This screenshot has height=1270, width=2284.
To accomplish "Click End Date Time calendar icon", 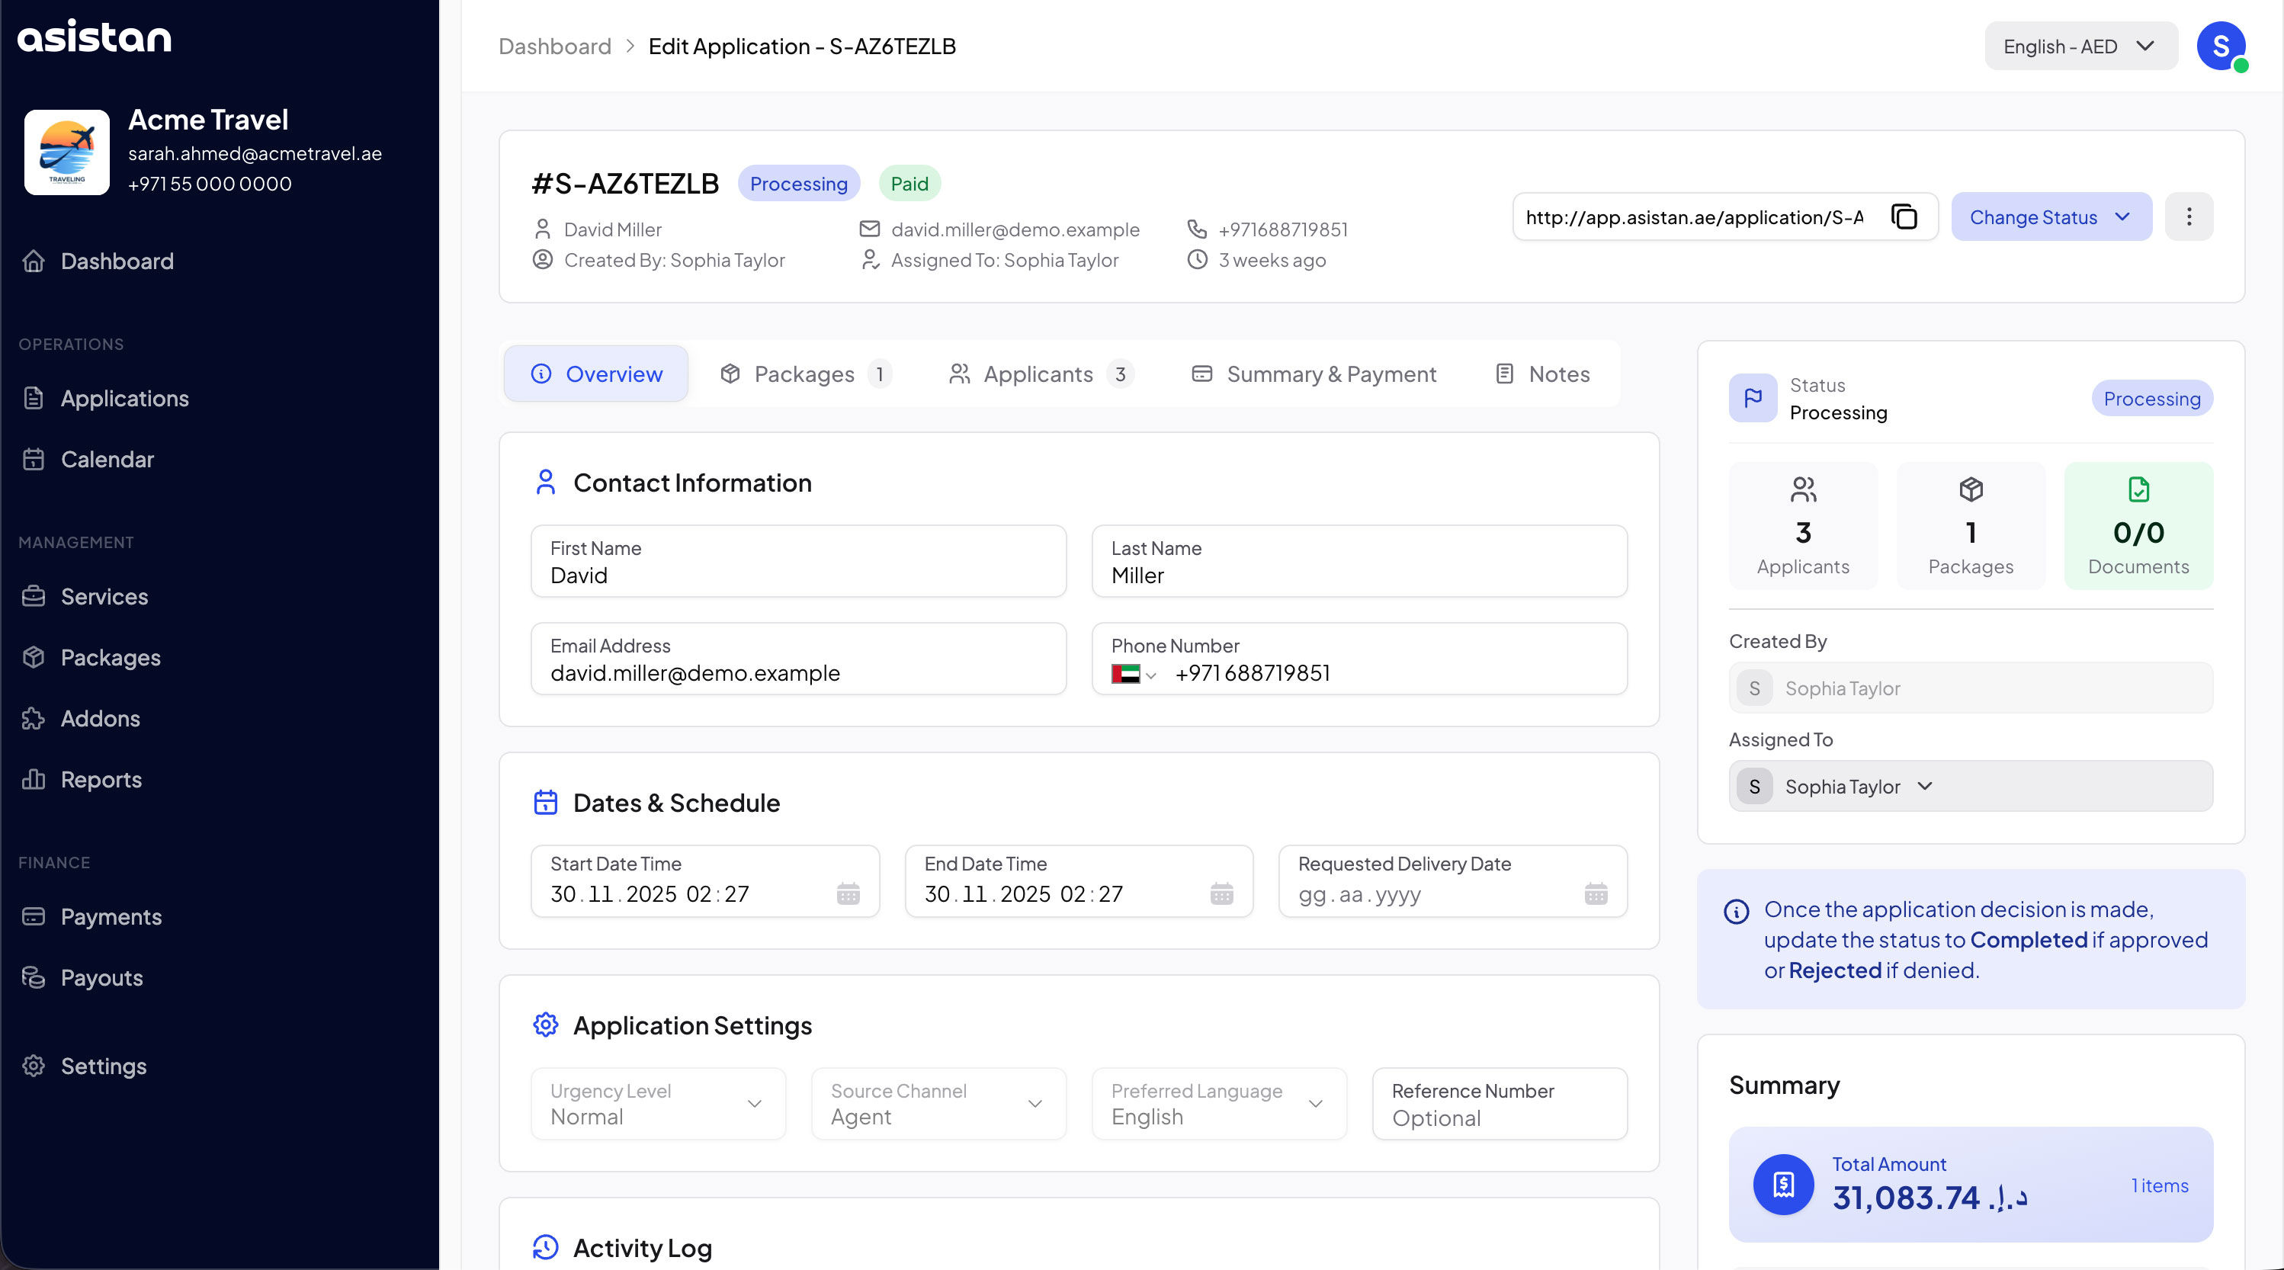I will pos(1221,894).
